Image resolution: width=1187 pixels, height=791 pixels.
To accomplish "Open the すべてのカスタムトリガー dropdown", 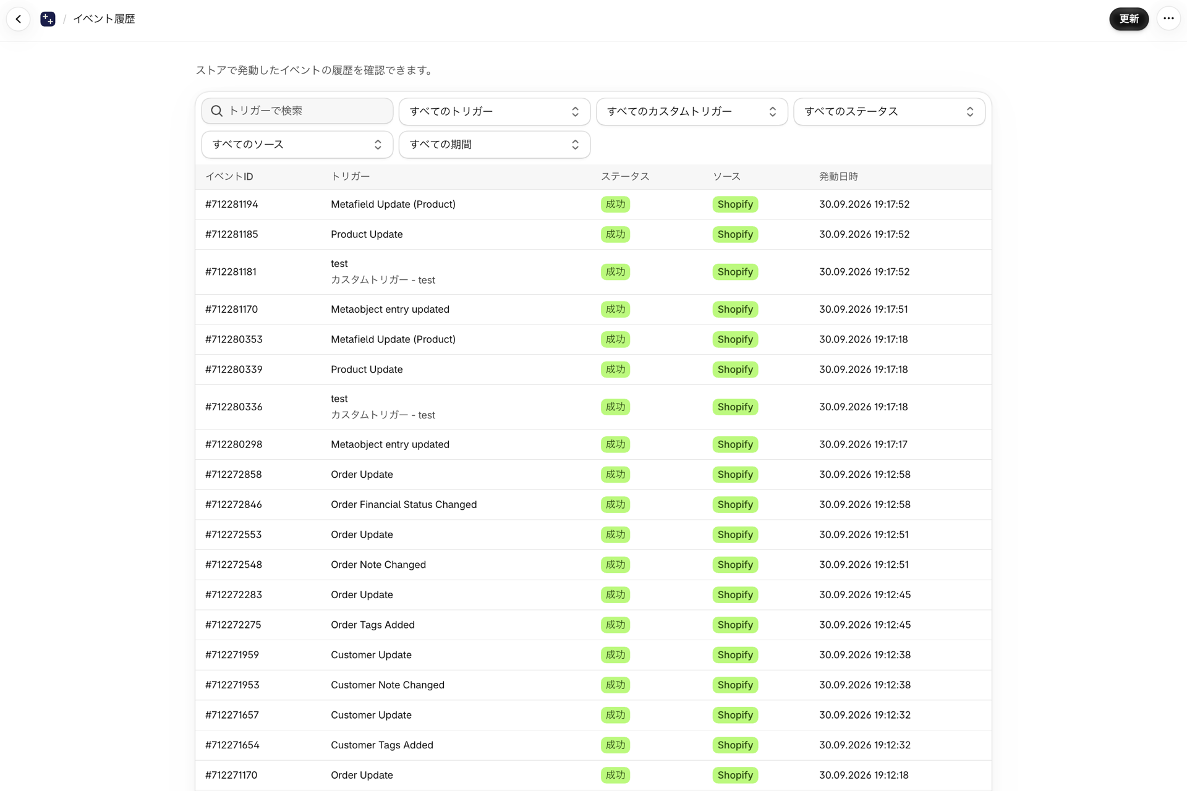I will (x=692, y=111).
